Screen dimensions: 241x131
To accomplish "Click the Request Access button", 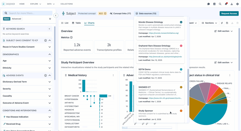I will [229, 13].
